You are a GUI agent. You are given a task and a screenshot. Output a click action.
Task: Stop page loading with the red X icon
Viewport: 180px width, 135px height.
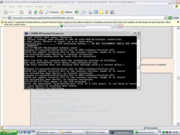[30, 12]
